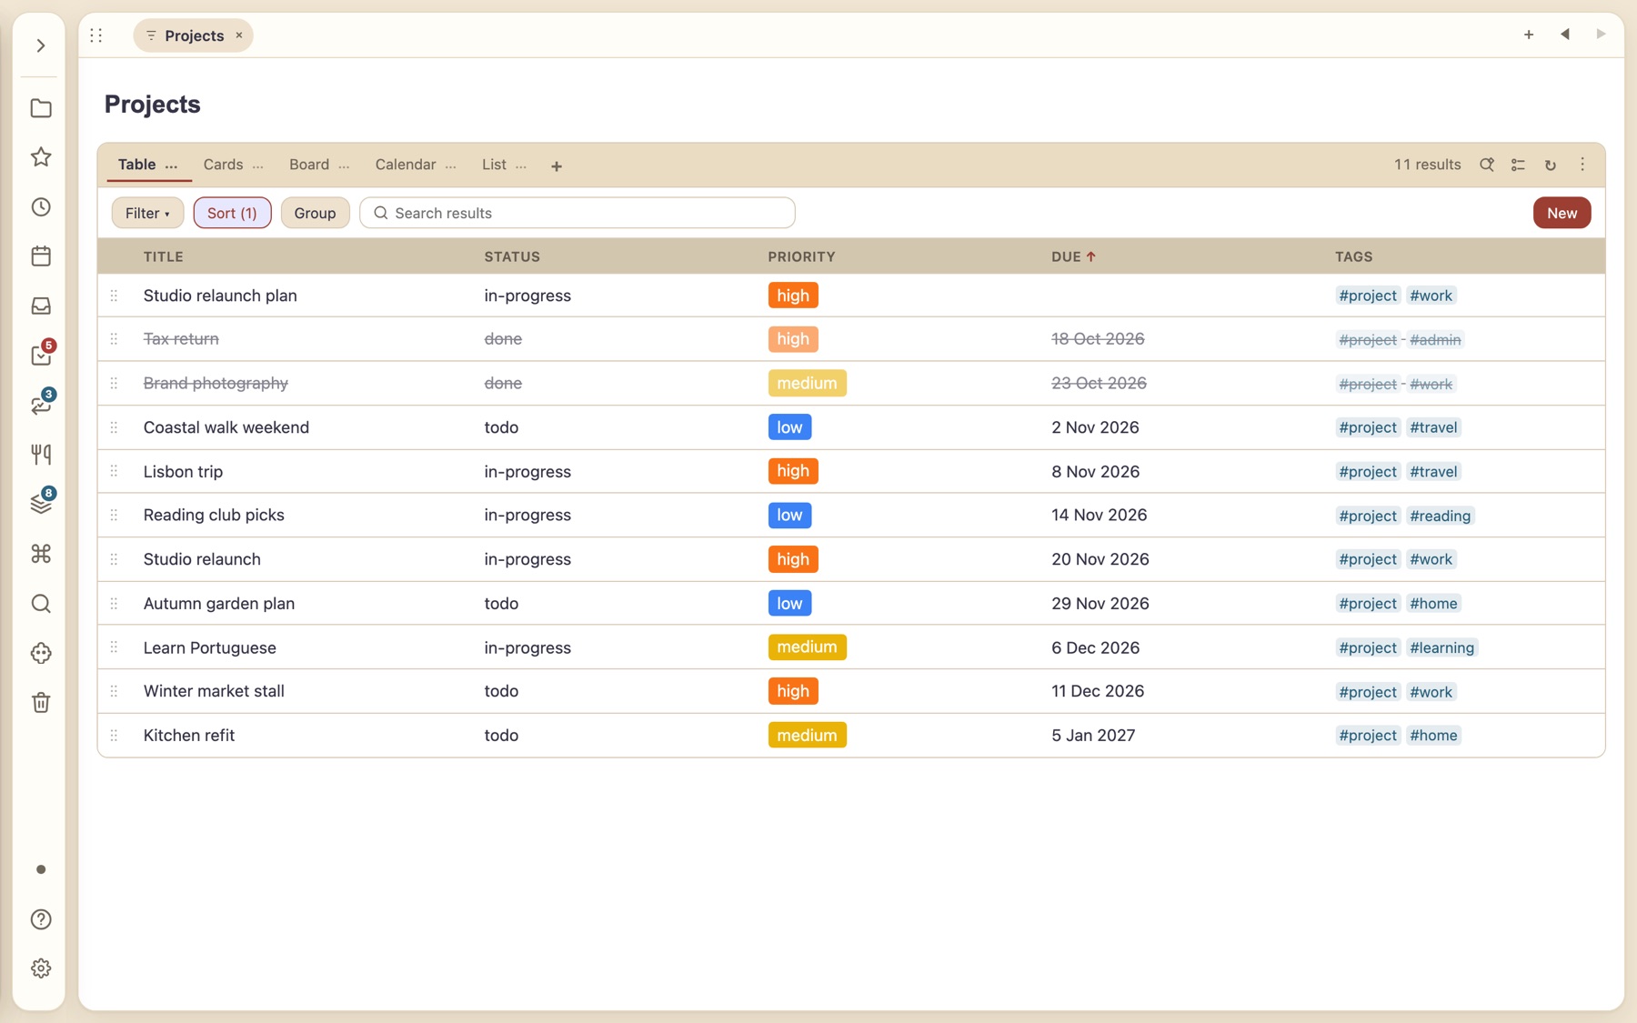Screen dimensions: 1637x1023
Task: Open the Board view options ellipsis
Action: [x=344, y=165]
